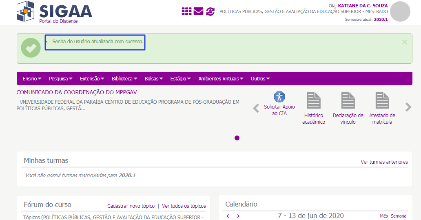Dismiss the password success alert
This screenshot has width=421, height=220.
[x=404, y=42]
